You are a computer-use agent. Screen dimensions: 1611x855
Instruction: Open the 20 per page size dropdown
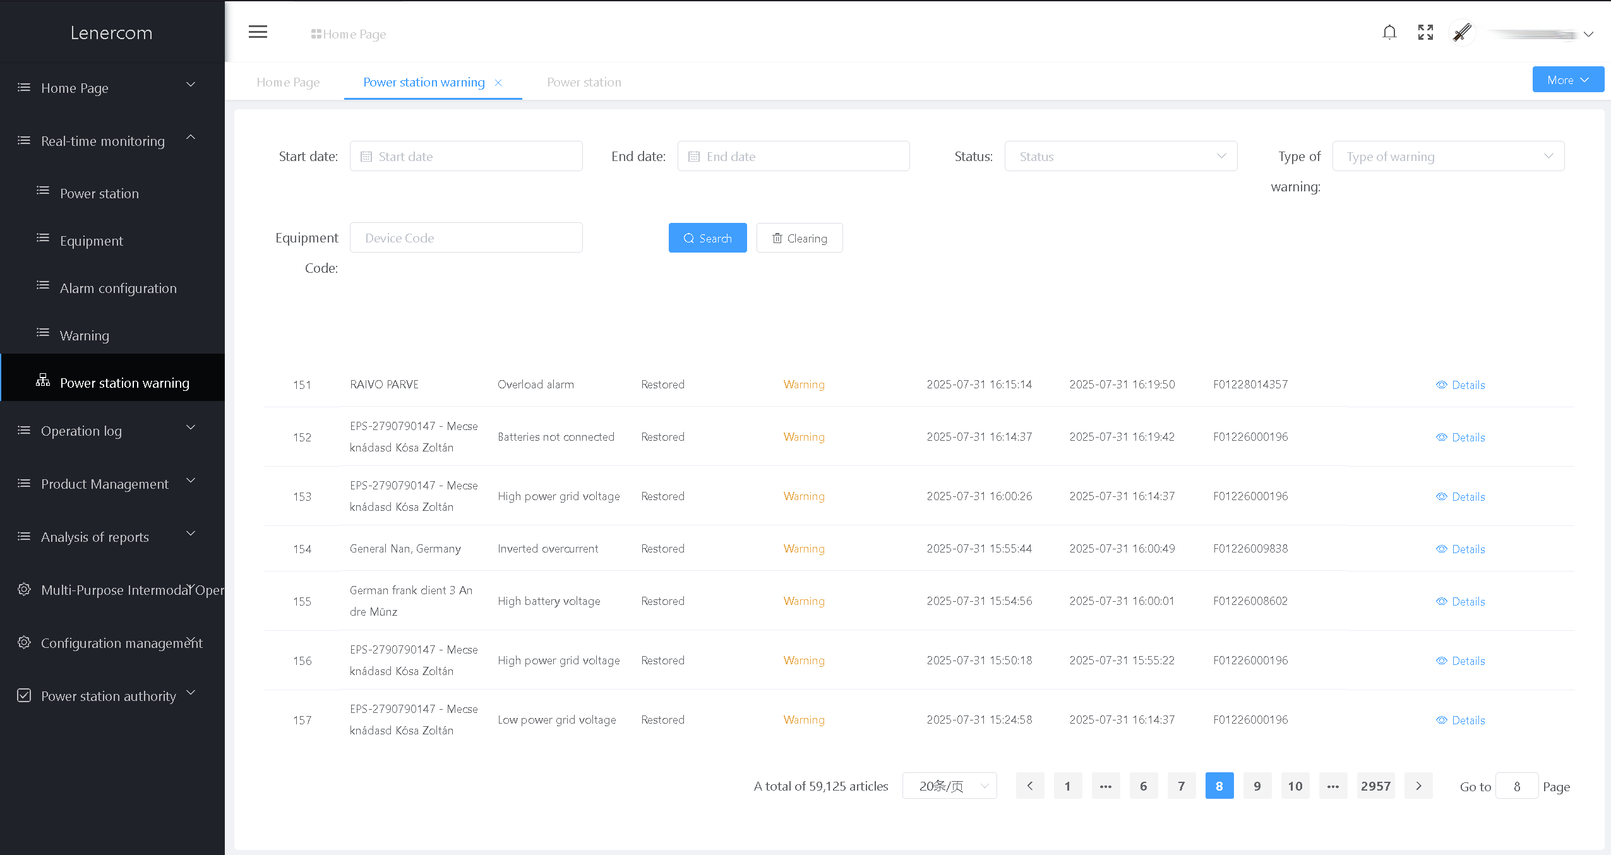949,786
